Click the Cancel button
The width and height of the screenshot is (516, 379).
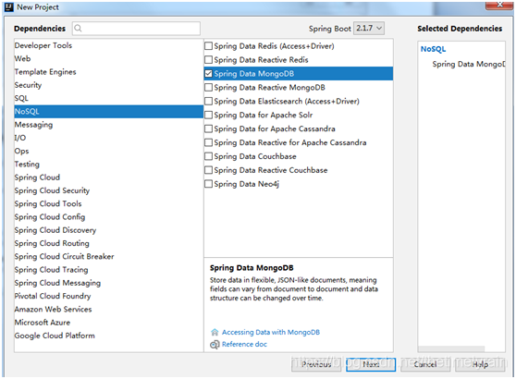click(x=425, y=364)
